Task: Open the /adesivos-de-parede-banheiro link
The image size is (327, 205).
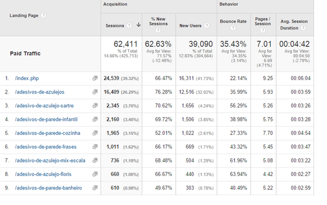Action: 48,188
